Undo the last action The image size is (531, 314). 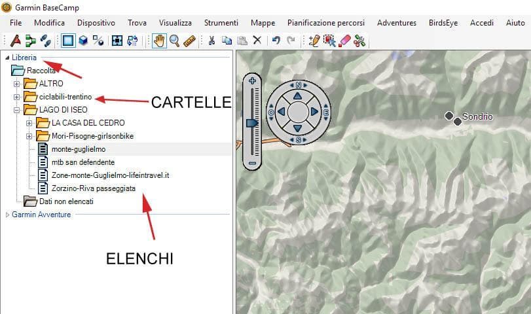click(x=276, y=41)
